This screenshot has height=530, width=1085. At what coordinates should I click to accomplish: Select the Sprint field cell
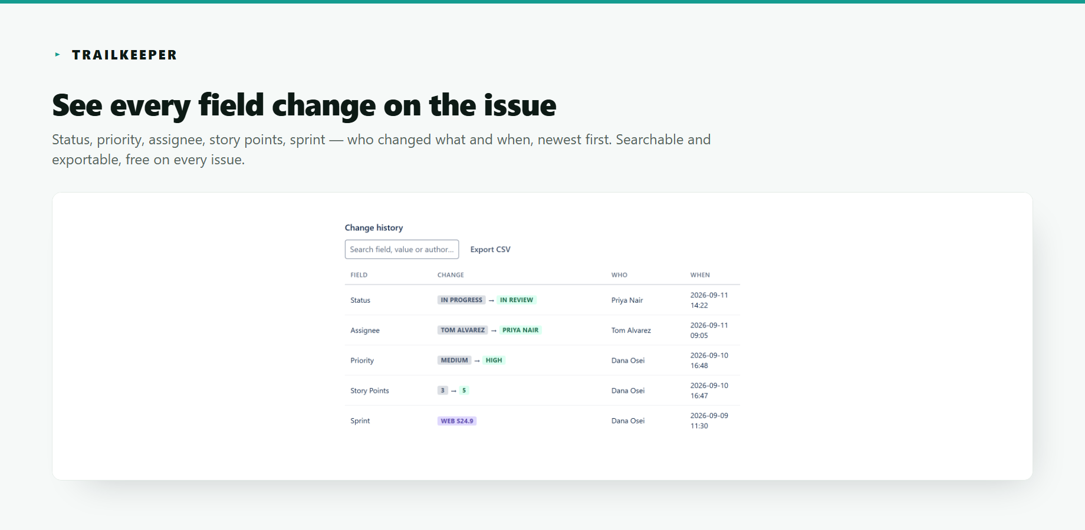[x=360, y=420]
